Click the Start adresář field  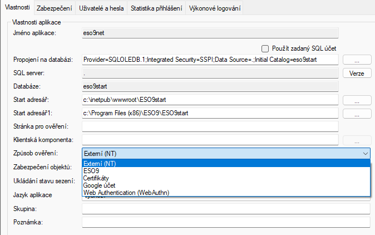click(x=210, y=100)
